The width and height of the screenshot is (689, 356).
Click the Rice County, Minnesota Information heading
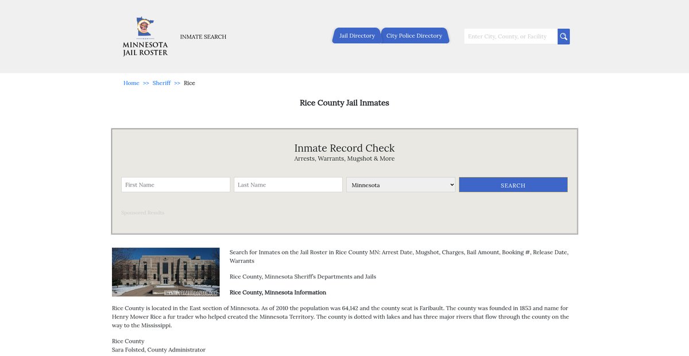click(x=278, y=293)
